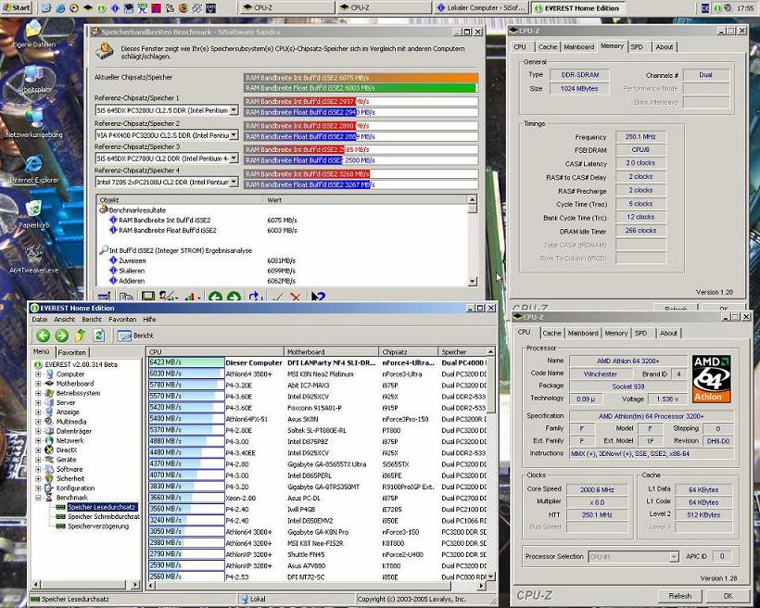Image resolution: width=760 pixels, height=608 pixels.
Task: Switch to the SPD tab in upper CPU-Z
Action: pos(637,46)
